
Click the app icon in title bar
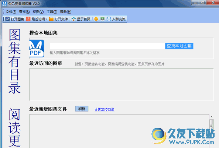[x=4, y=4]
